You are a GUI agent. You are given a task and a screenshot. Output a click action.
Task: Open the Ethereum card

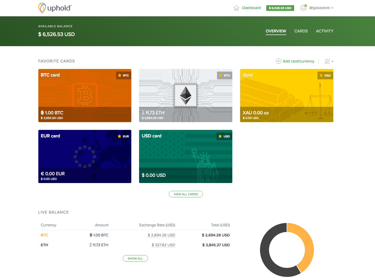(x=186, y=95)
